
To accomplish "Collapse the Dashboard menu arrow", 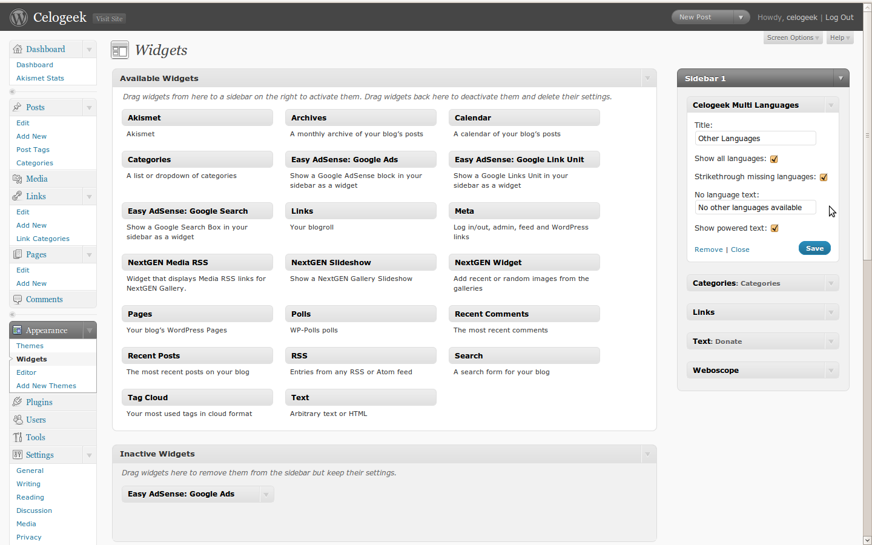I will 89,49.
